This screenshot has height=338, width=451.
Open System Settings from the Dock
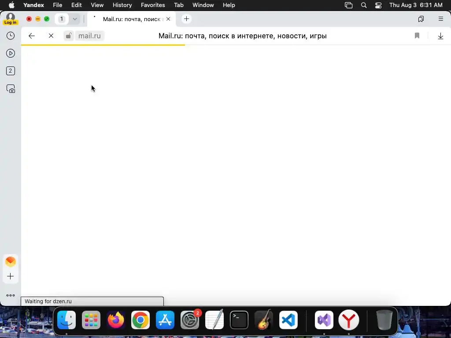190,320
